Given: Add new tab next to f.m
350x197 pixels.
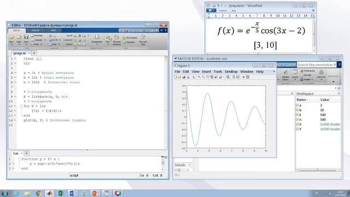Looking at the screenshot, I should (x=26, y=153).
